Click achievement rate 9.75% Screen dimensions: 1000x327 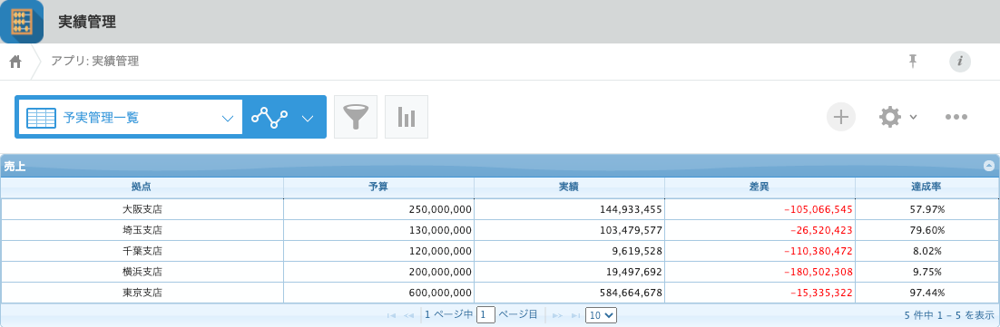point(927,272)
